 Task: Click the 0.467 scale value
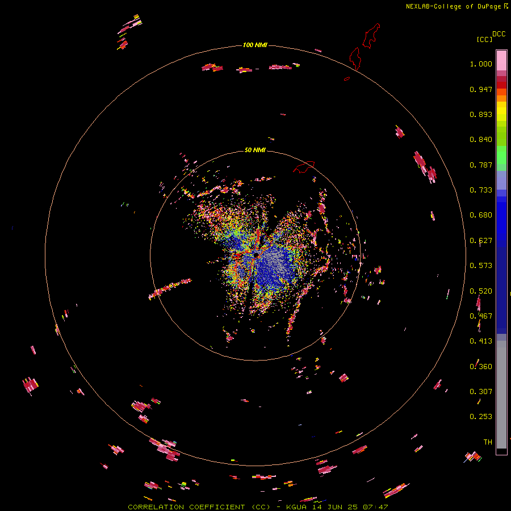pos(481,316)
